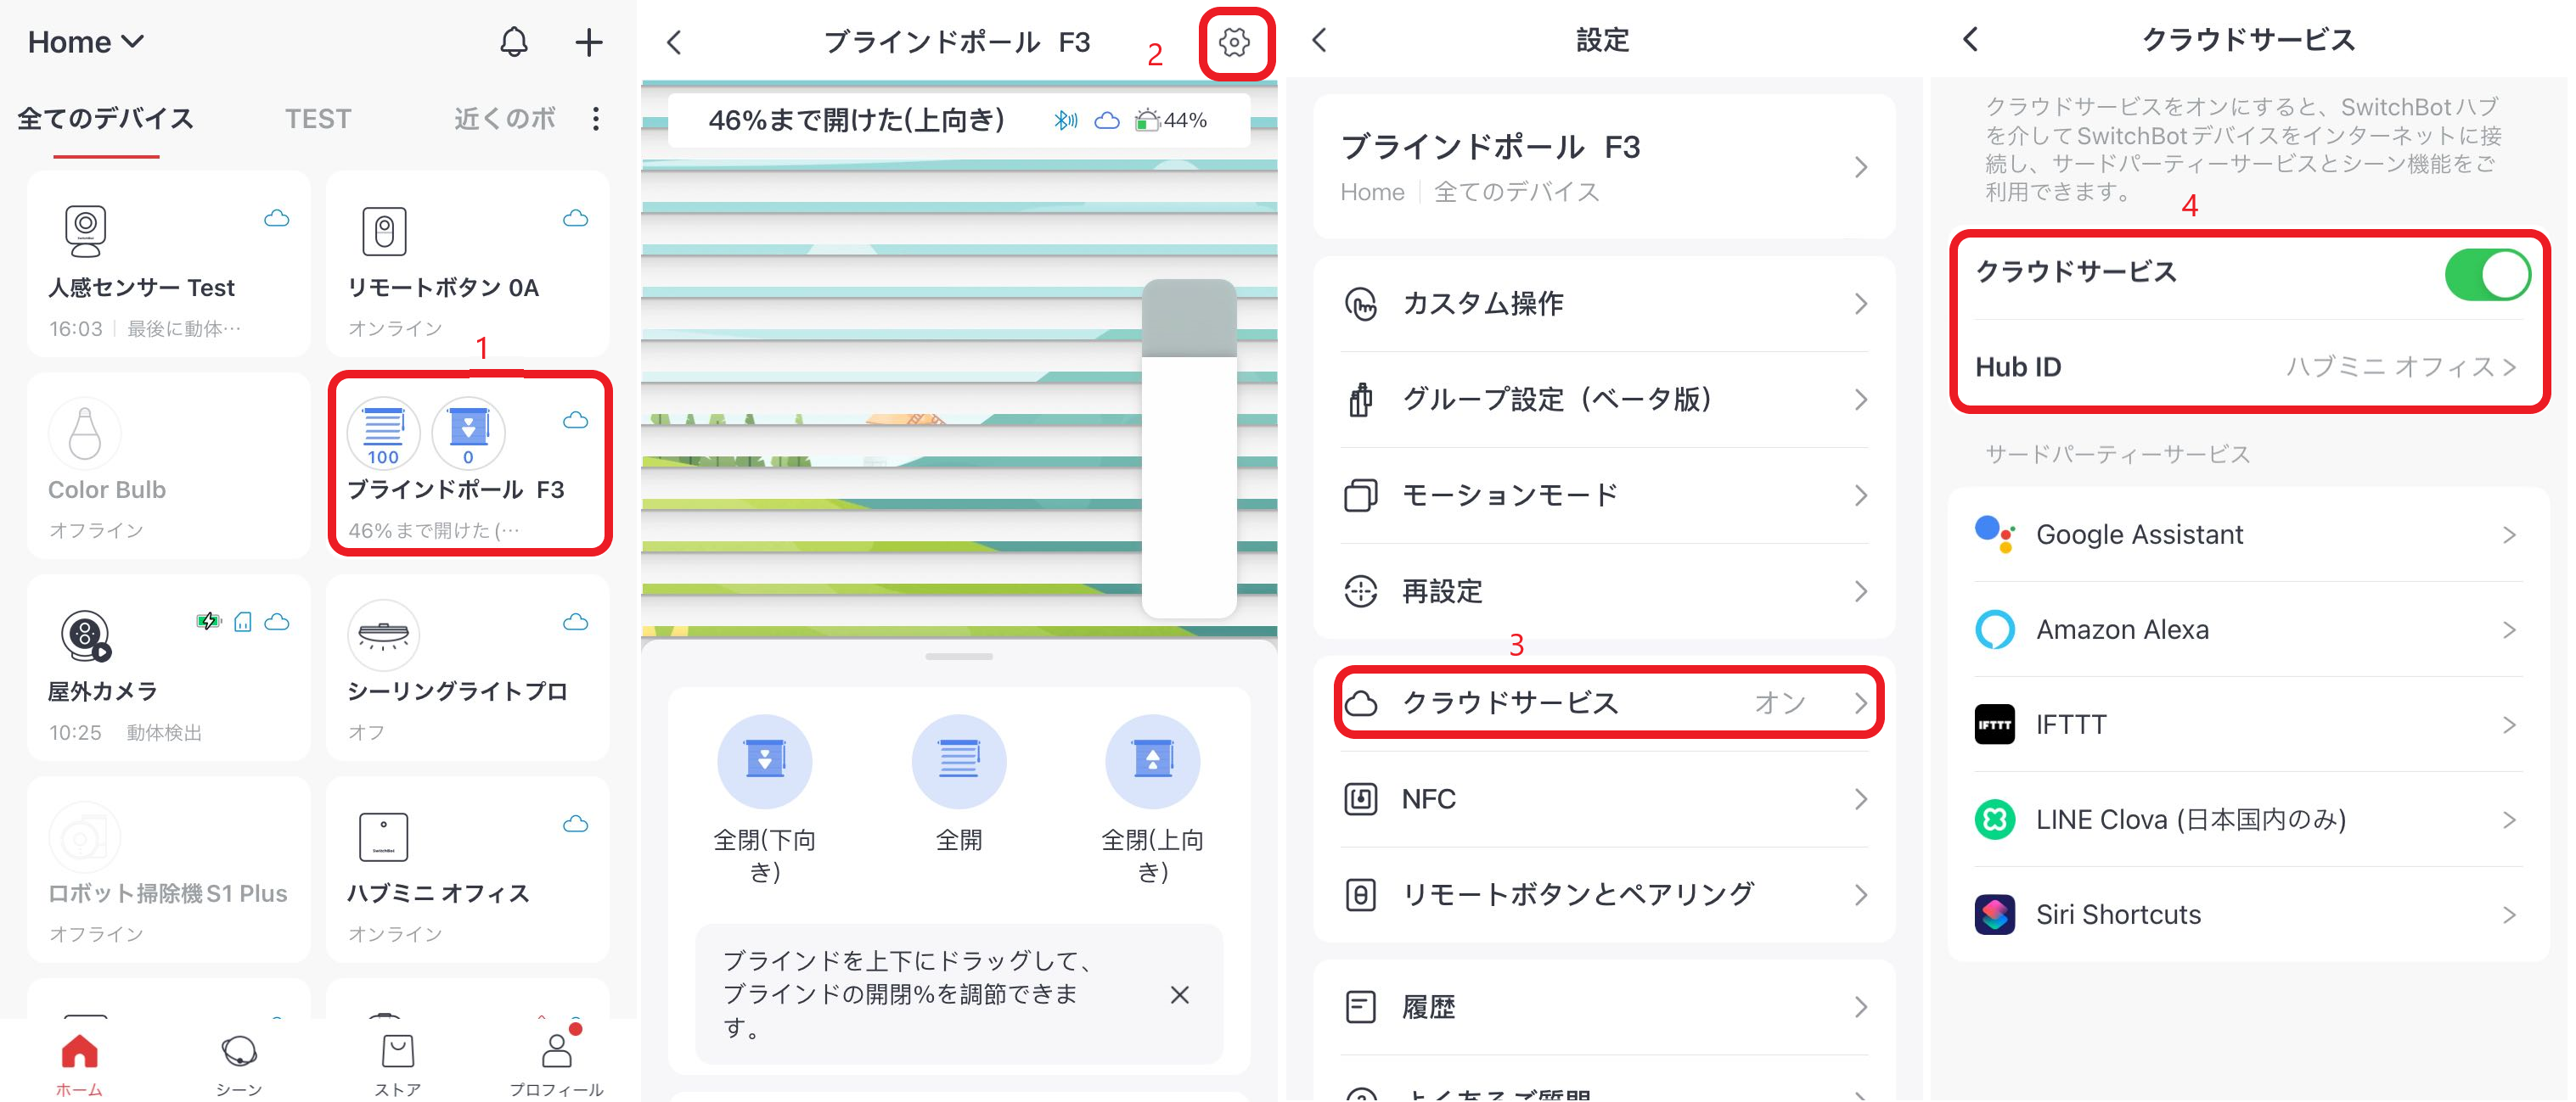
Task: Tap the vertical blind position slider
Action: [x=1189, y=448]
